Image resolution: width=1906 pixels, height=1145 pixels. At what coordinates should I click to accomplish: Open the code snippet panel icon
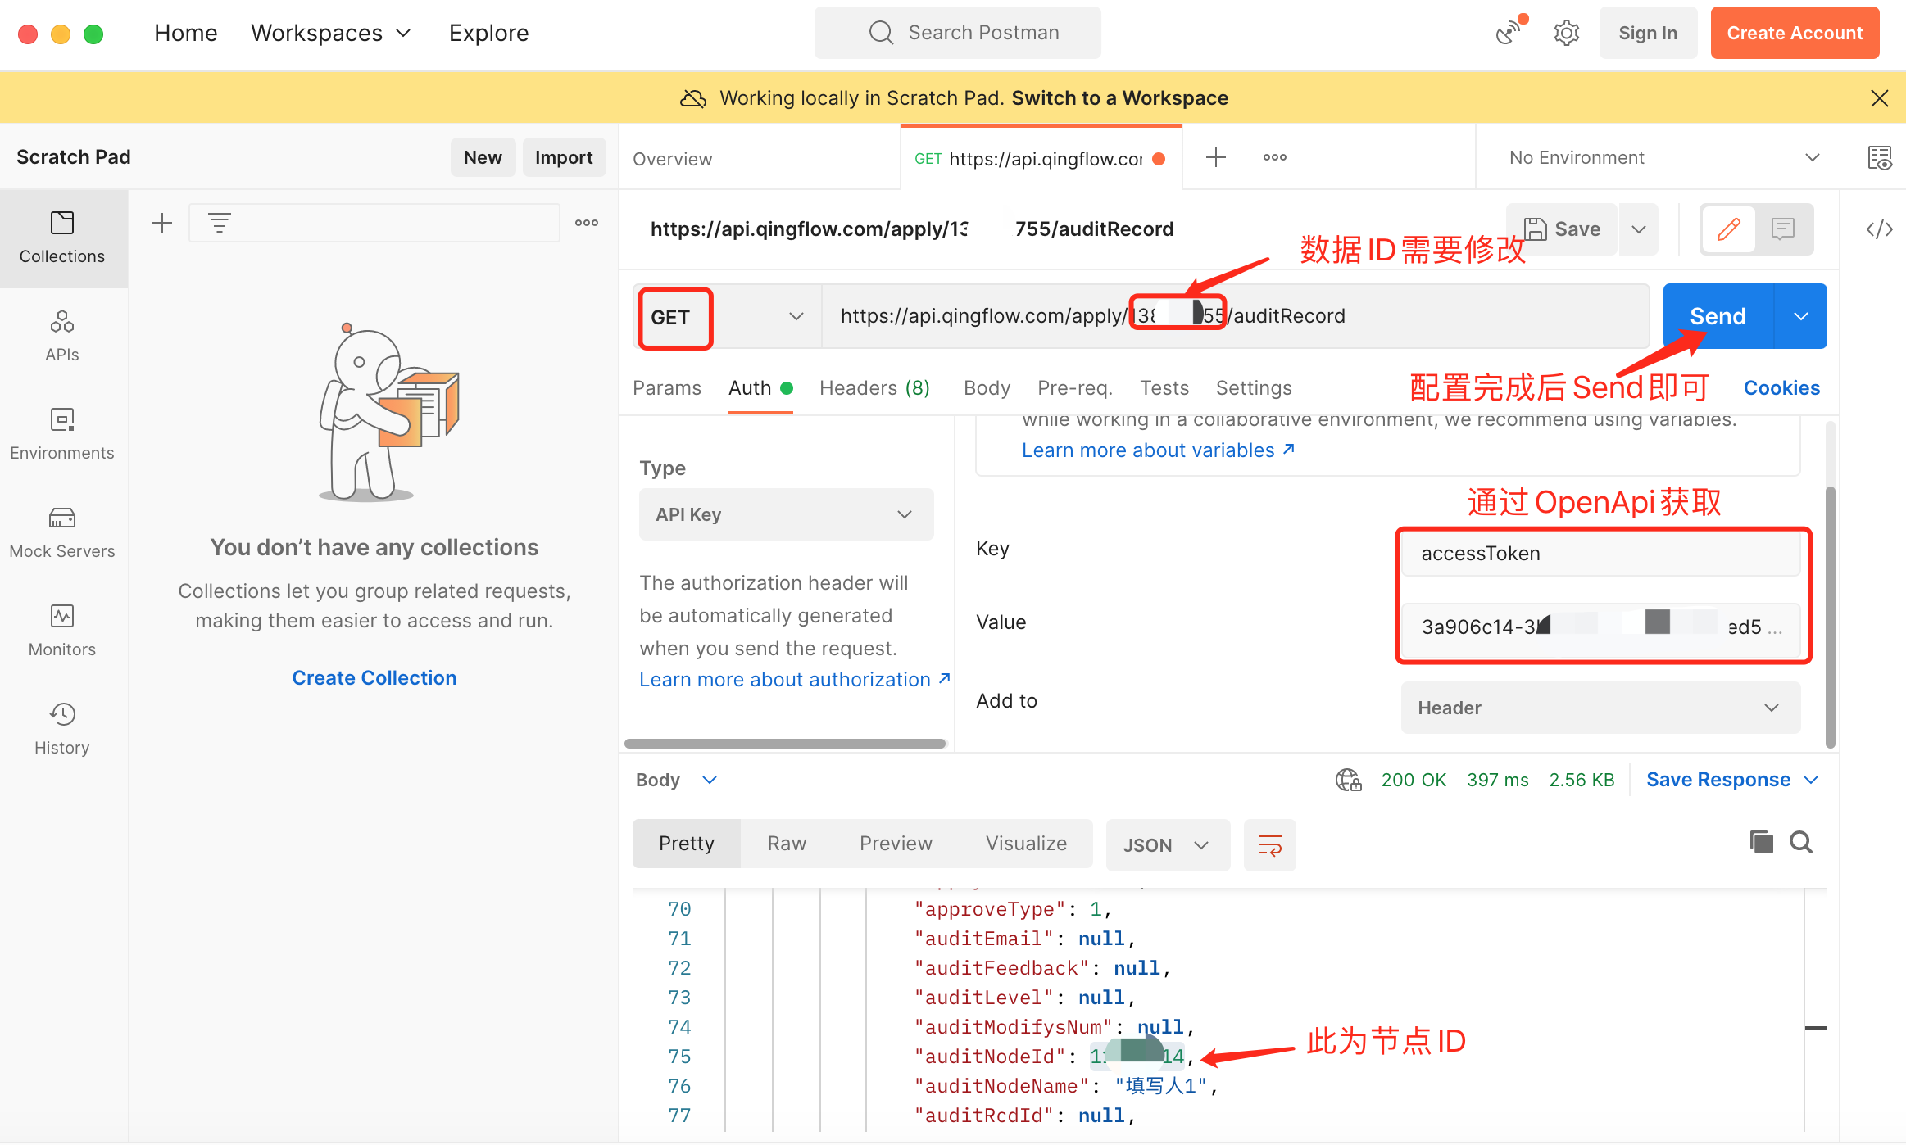click(x=1880, y=229)
